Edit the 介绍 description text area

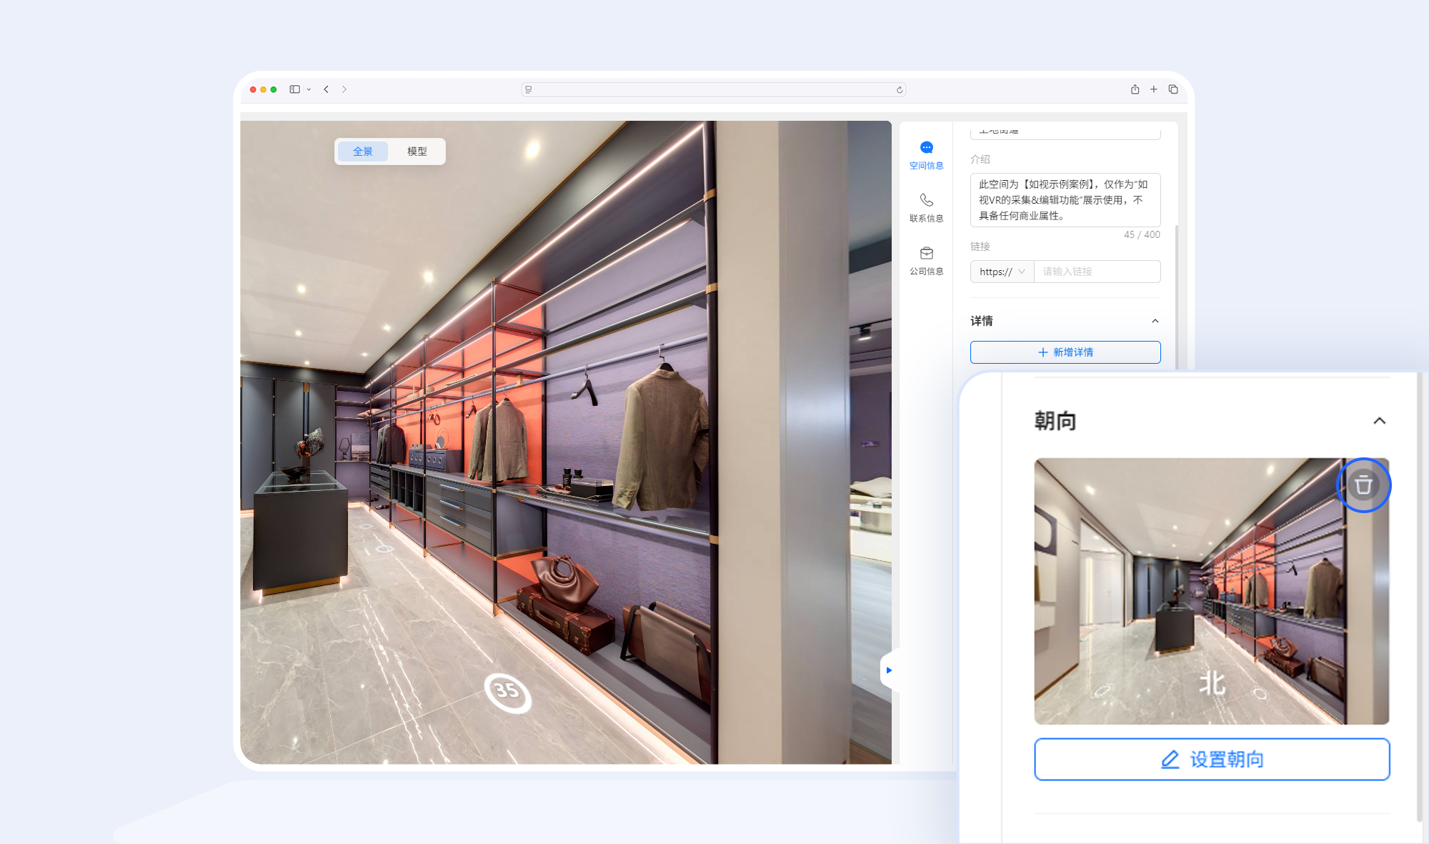click(x=1065, y=200)
